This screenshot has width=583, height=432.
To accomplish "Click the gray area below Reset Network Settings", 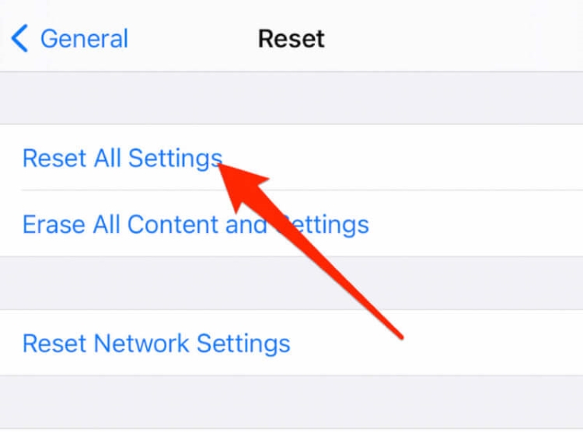I will tap(291, 403).
